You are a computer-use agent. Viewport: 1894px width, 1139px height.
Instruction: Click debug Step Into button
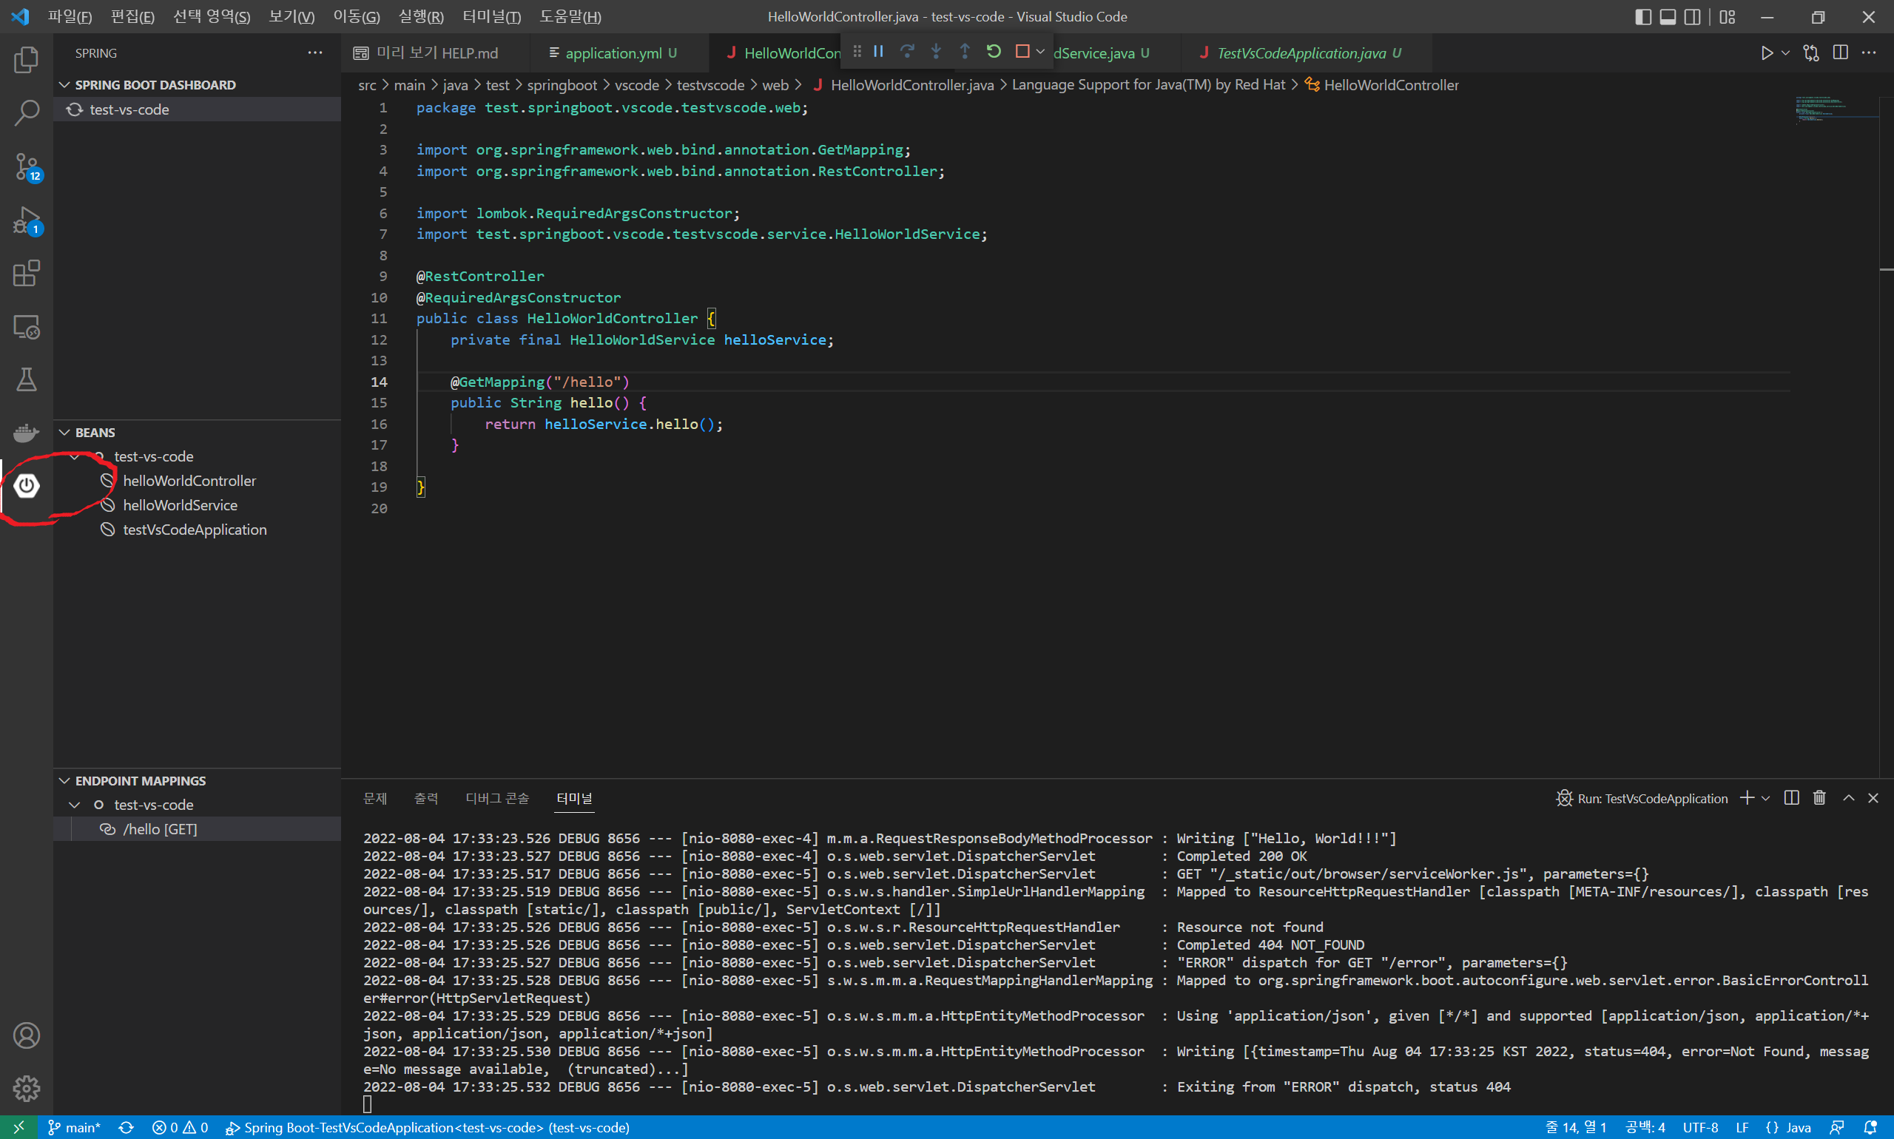coord(936,52)
